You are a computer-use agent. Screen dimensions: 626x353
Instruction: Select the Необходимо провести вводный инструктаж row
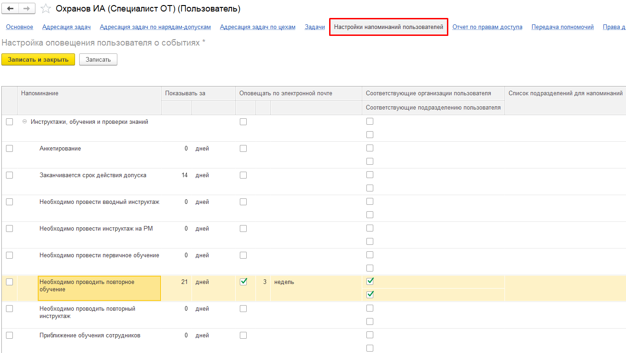[x=99, y=202]
